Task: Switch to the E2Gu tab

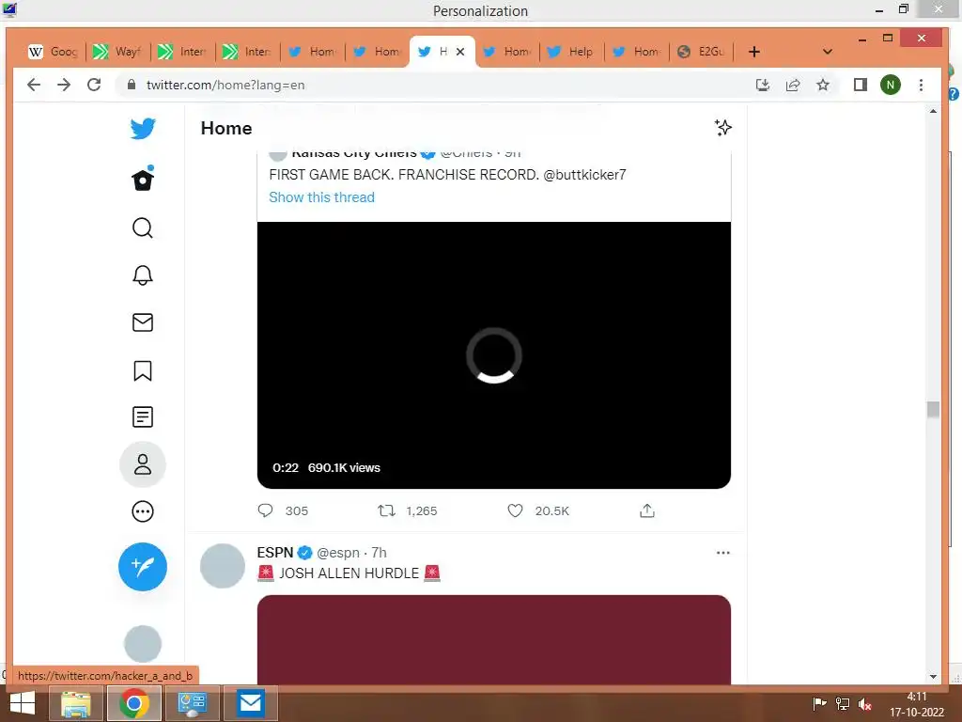Action: pos(701,52)
